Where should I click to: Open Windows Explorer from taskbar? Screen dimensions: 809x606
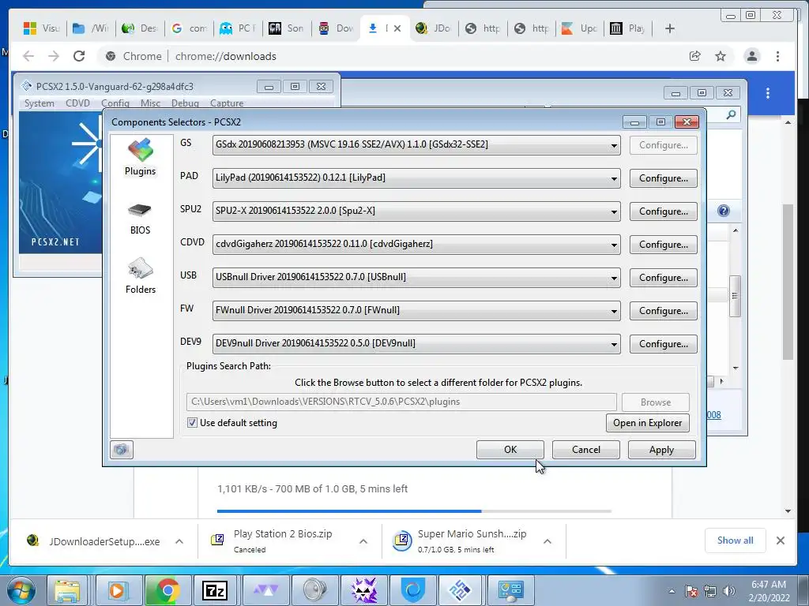click(x=68, y=590)
